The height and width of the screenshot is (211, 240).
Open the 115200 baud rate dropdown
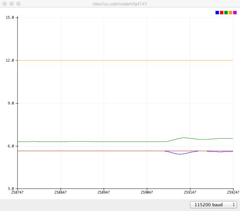[213, 205]
